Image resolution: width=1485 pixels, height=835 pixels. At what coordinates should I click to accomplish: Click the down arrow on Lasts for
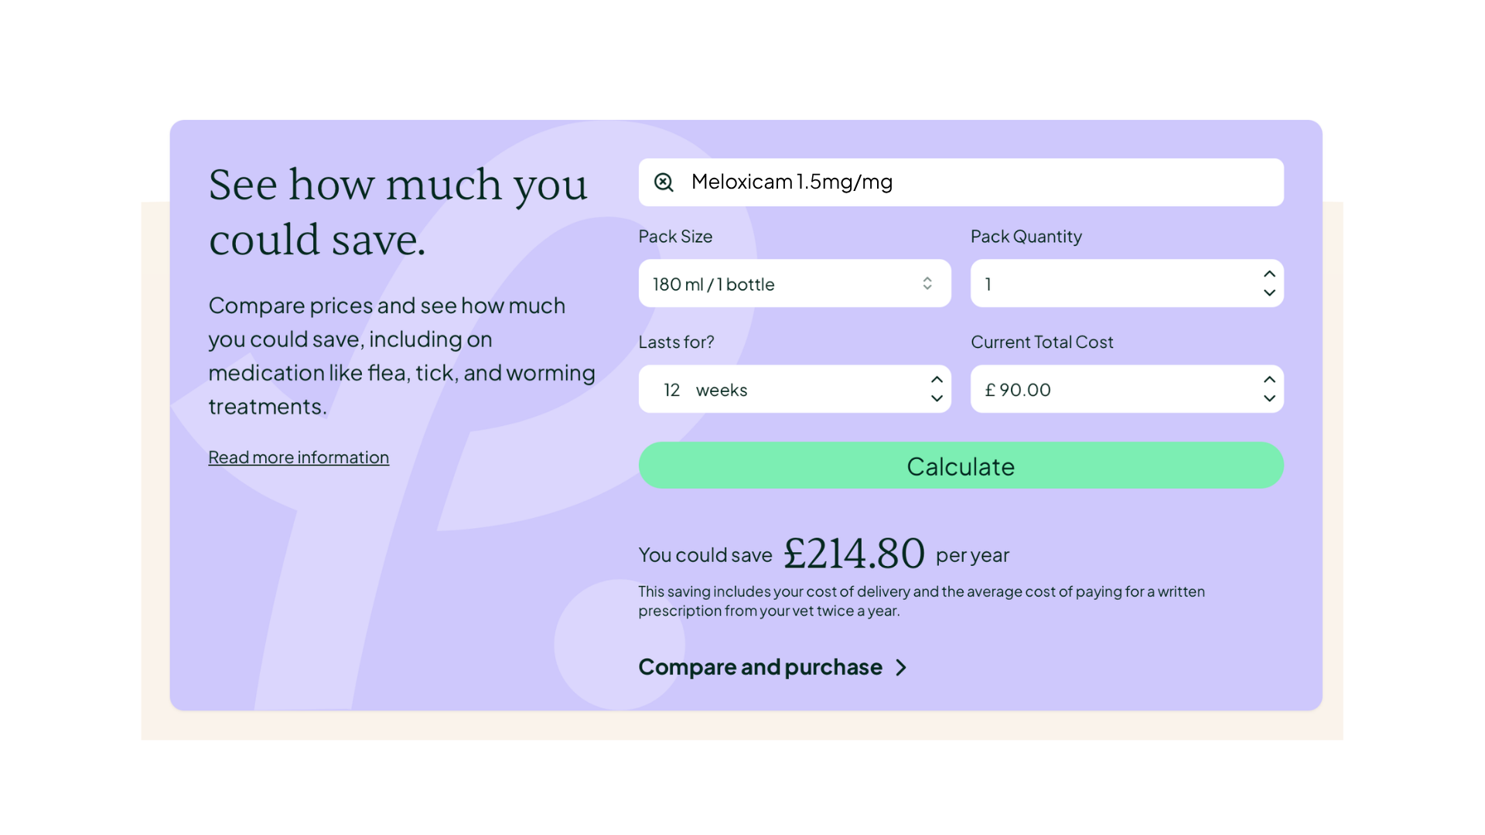click(x=936, y=399)
